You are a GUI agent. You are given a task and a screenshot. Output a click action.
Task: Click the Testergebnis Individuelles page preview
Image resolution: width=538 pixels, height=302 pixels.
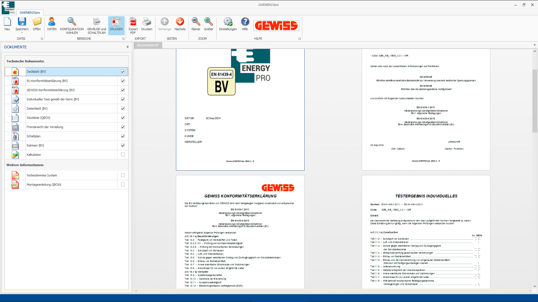coord(426,232)
